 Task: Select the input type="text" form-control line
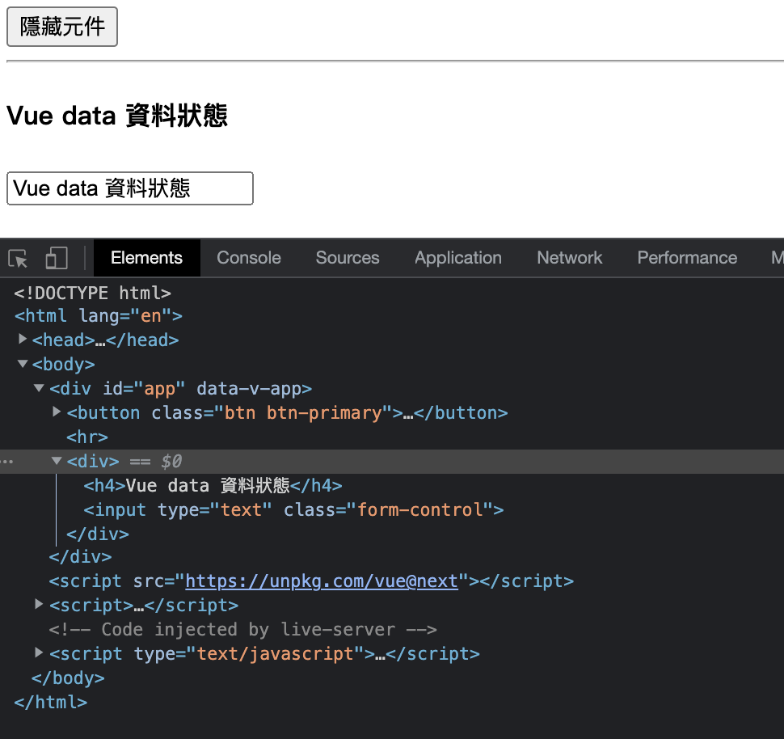pyautogui.click(x=293, y=510)
